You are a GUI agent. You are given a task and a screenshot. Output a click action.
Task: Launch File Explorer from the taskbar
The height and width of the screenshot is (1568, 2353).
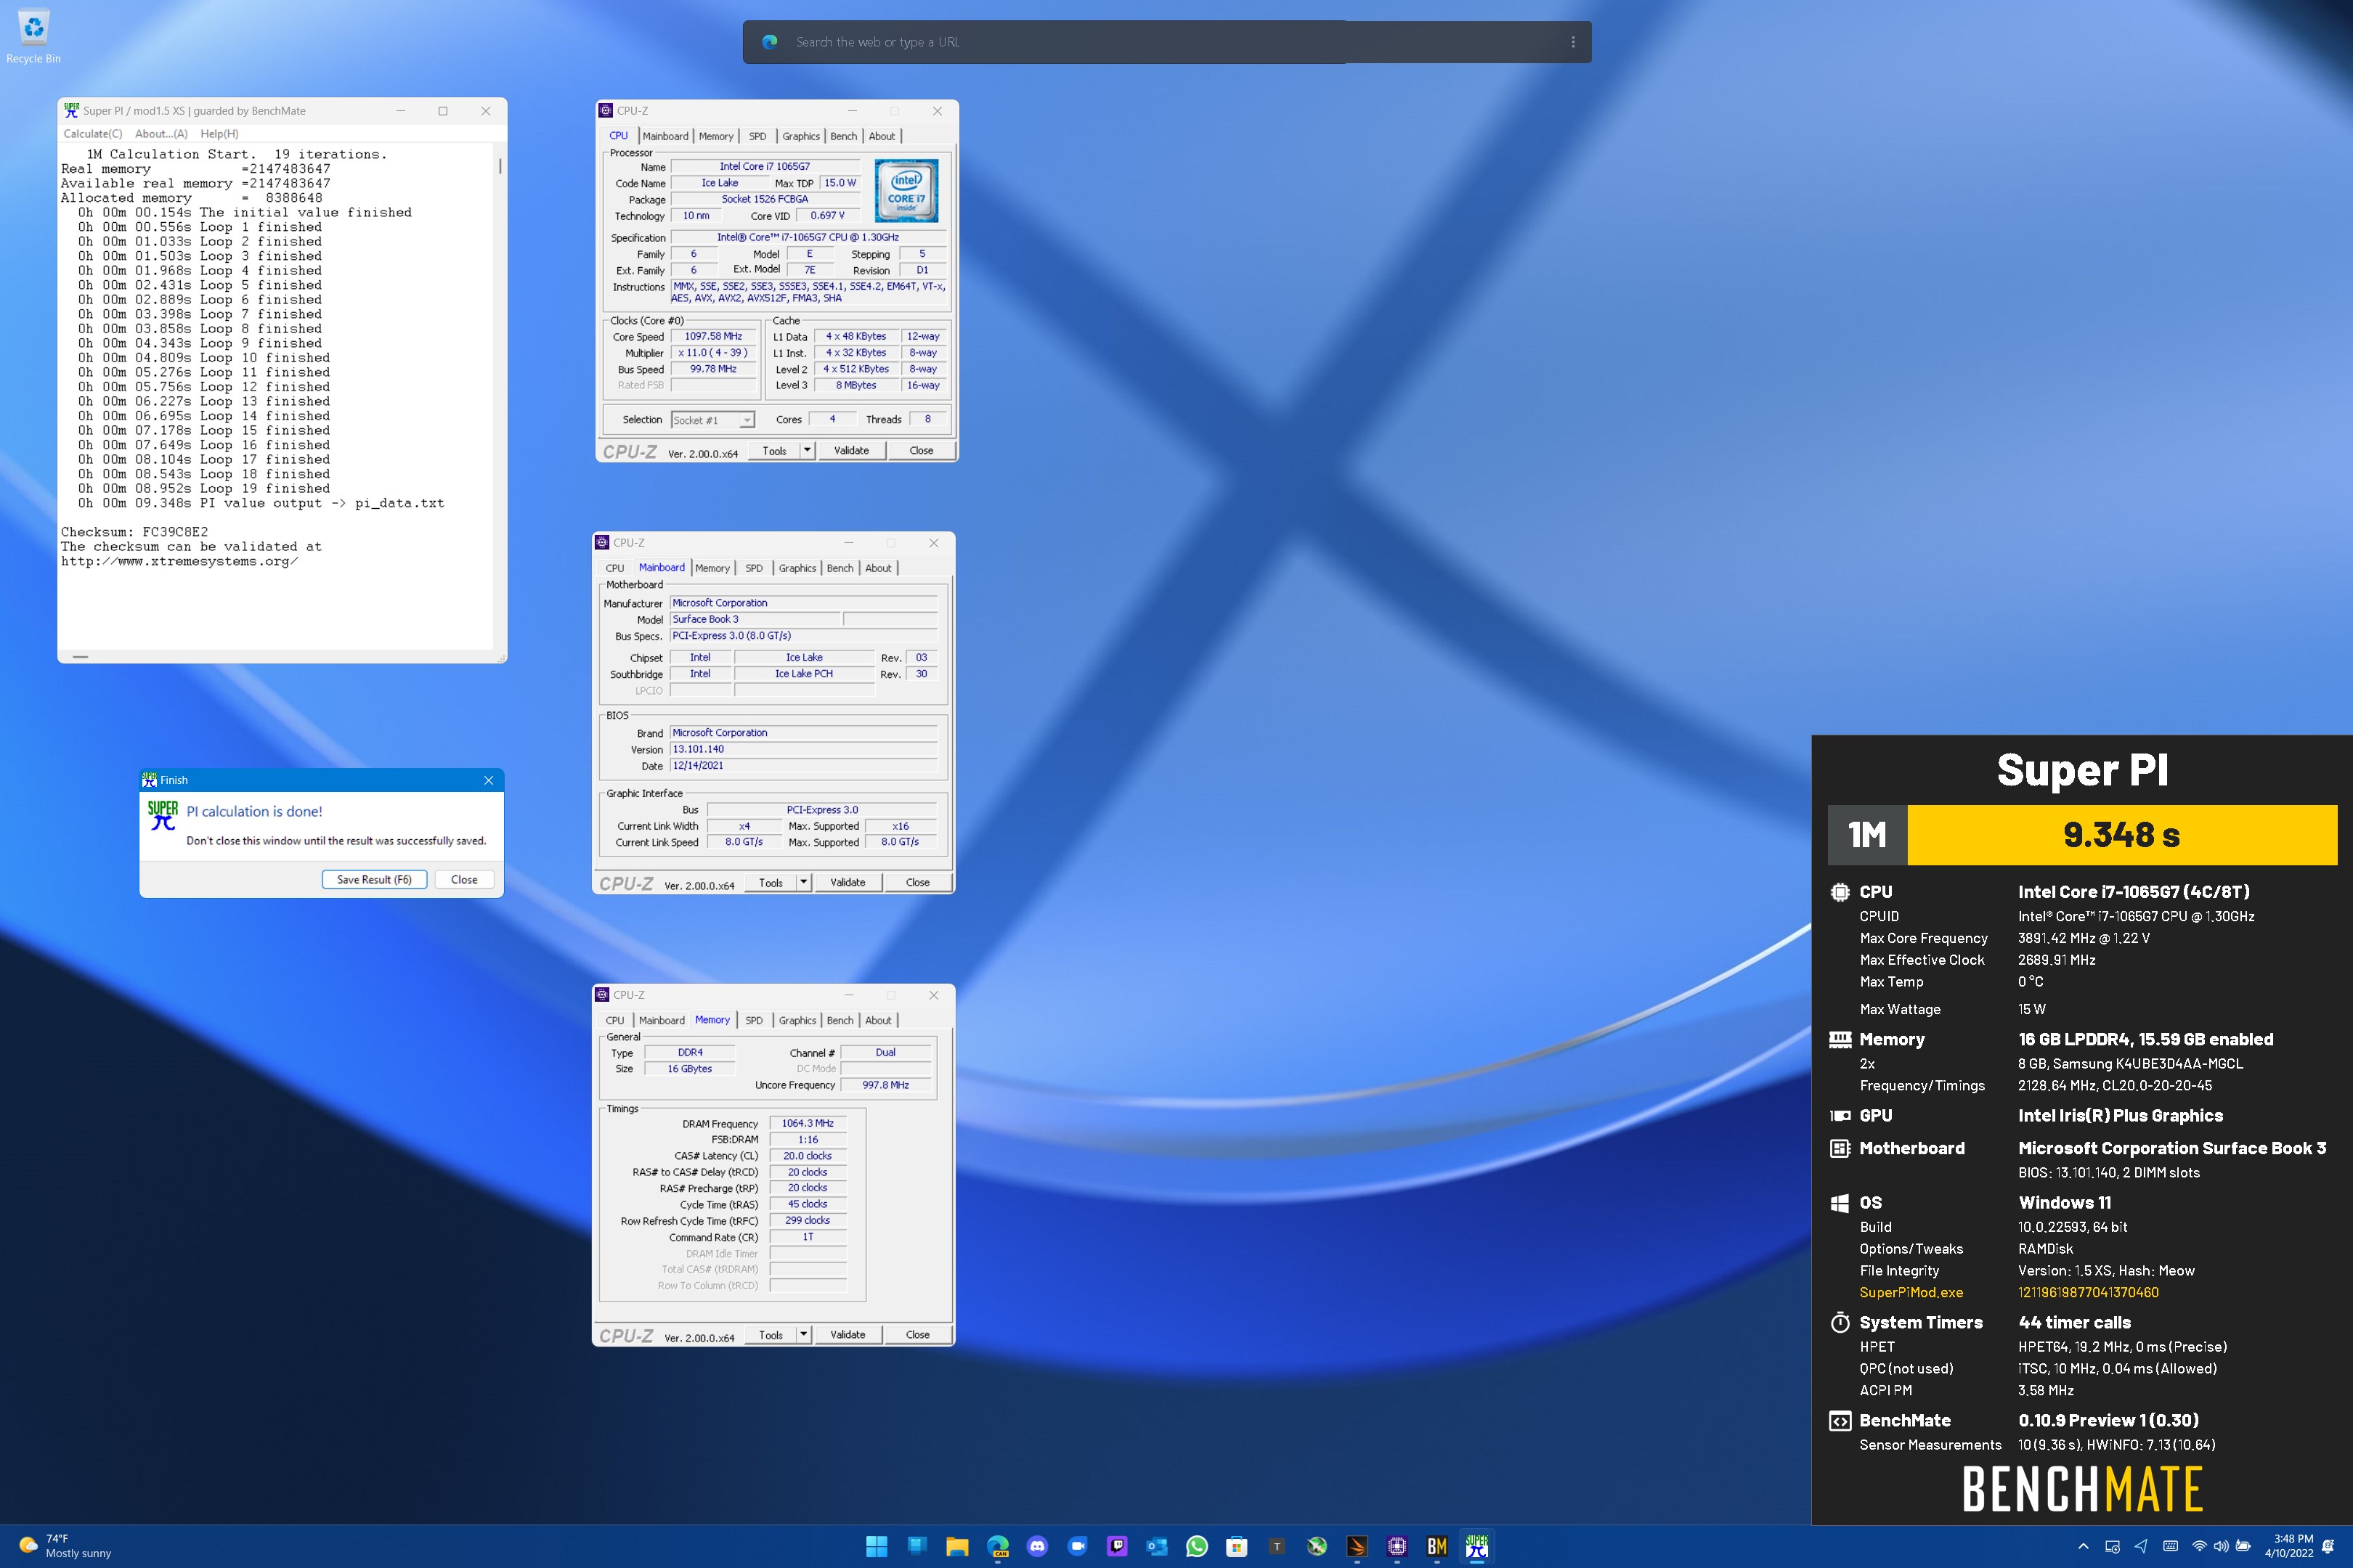coord(956,1546)
